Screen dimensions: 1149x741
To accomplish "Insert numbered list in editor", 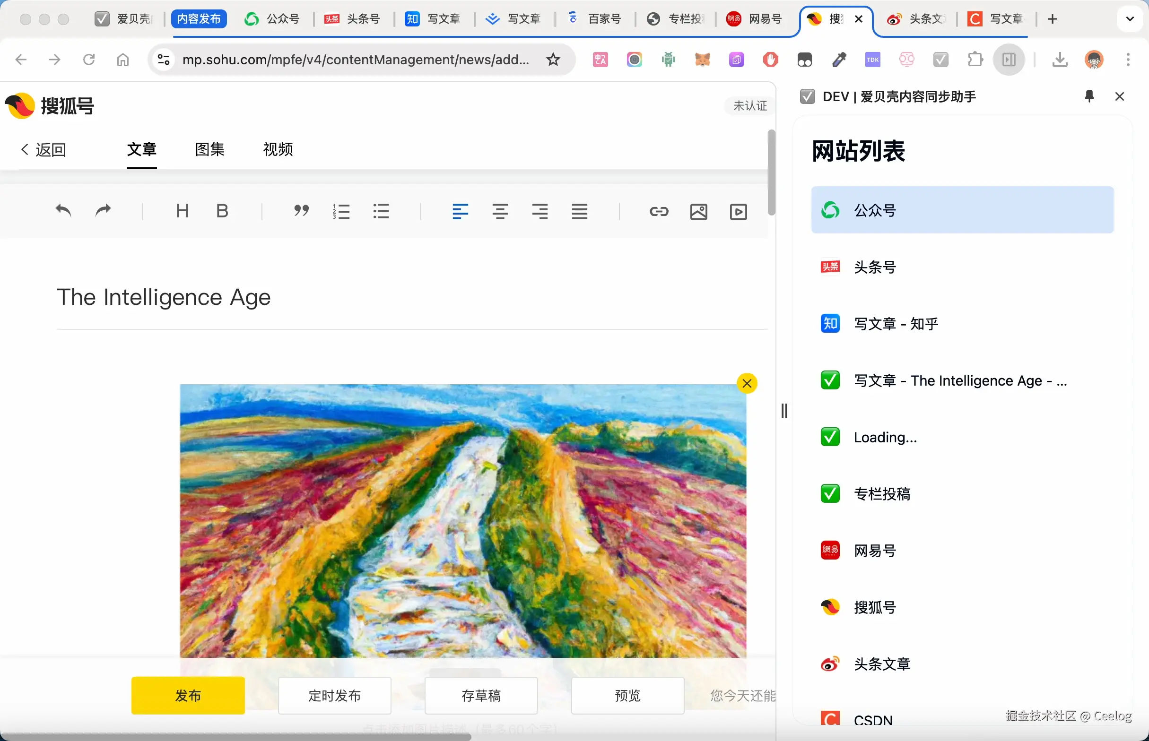I will (x=341, y=211).
